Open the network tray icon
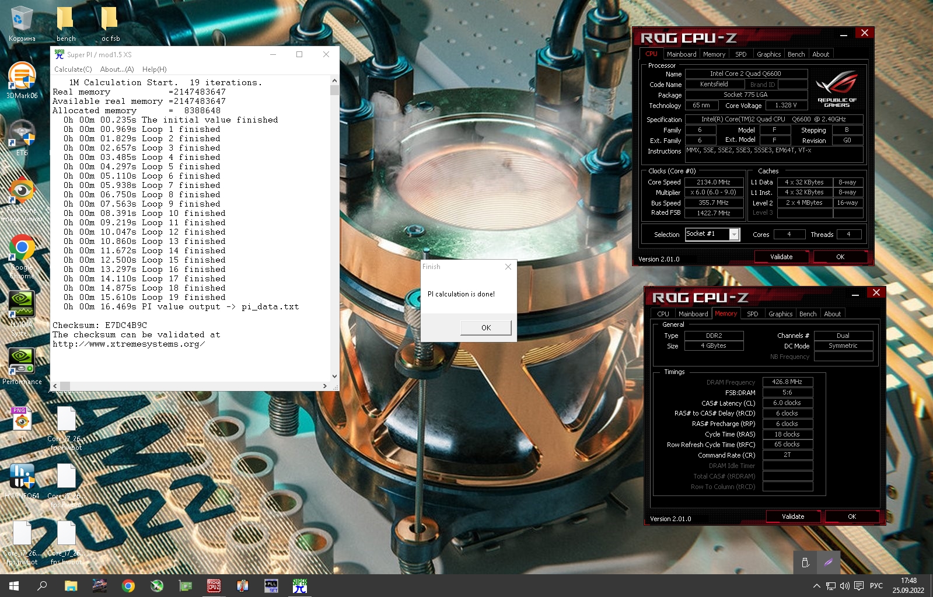 [x=831, y=586]
